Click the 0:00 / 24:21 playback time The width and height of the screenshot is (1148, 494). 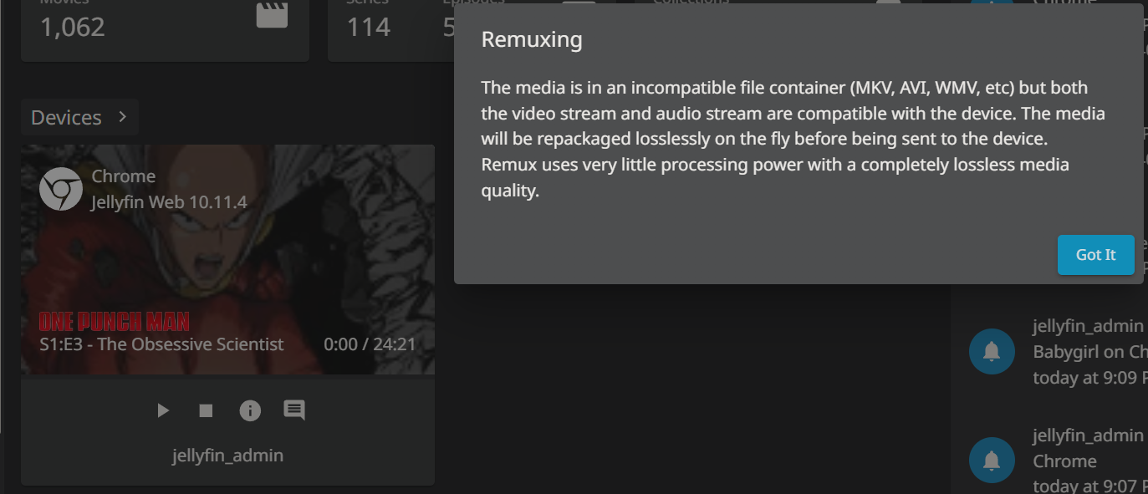coord(370,344)
